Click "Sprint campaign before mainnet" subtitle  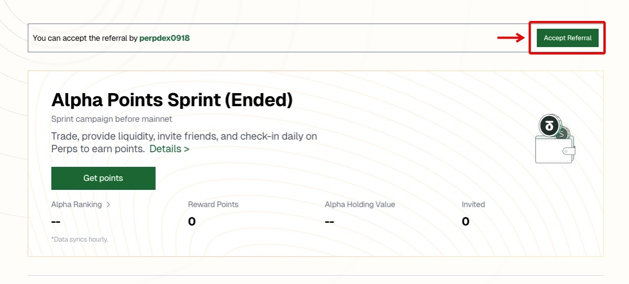(112, 119)
